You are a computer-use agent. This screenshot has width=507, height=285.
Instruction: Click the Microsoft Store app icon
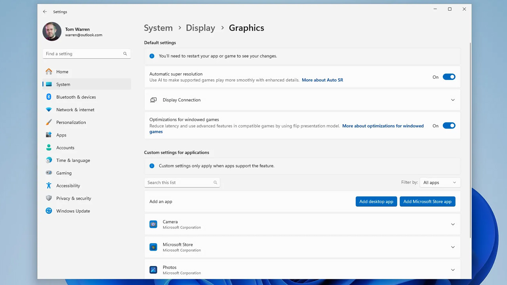pyautogui.click(x=153, y=247)
